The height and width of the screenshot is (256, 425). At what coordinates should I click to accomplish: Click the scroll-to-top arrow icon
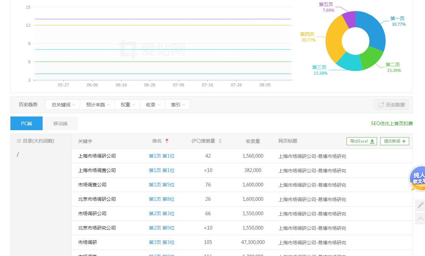pos(420,219)
